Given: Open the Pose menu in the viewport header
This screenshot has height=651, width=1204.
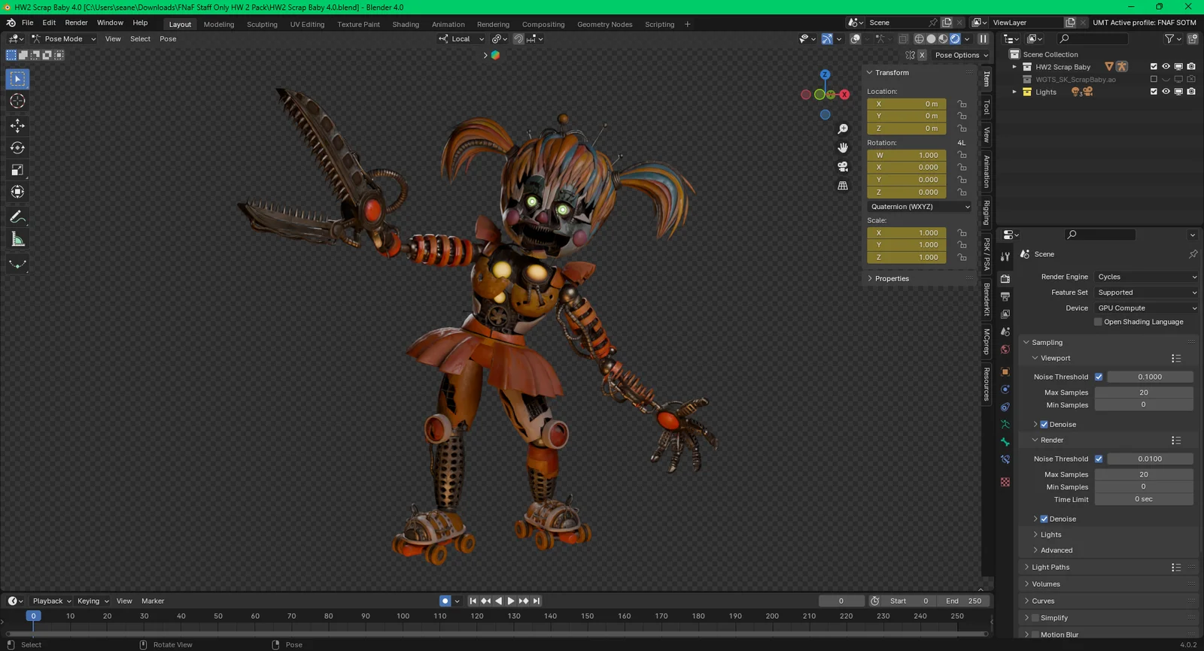Looking at the screenshot, I should point(168,39).
